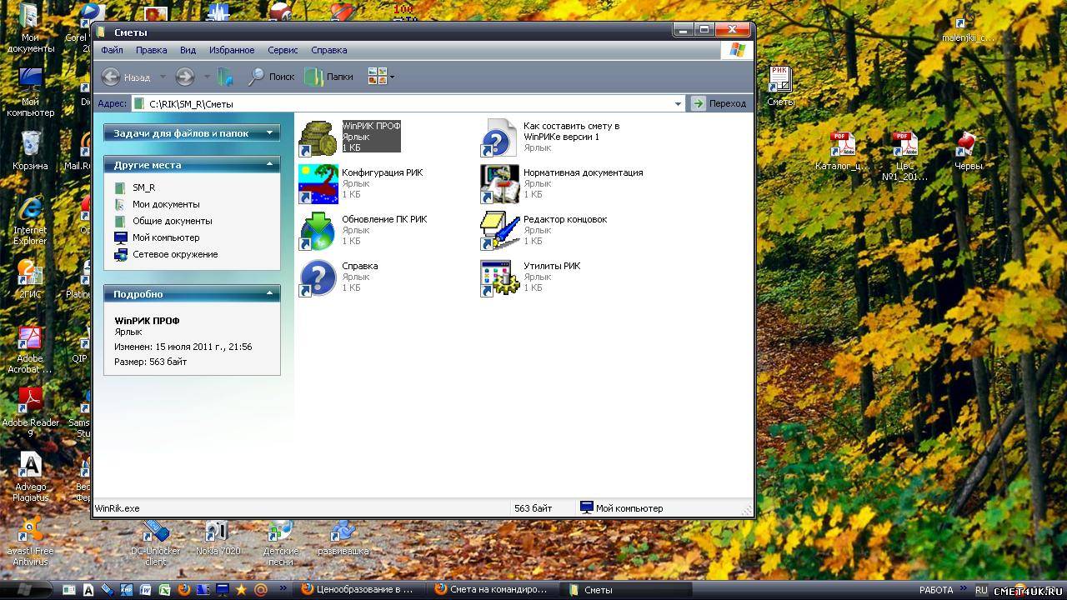Collapse the Подробно details panel
The height and width of the screenshot is (600, 1067).
[x=269, y=294]
